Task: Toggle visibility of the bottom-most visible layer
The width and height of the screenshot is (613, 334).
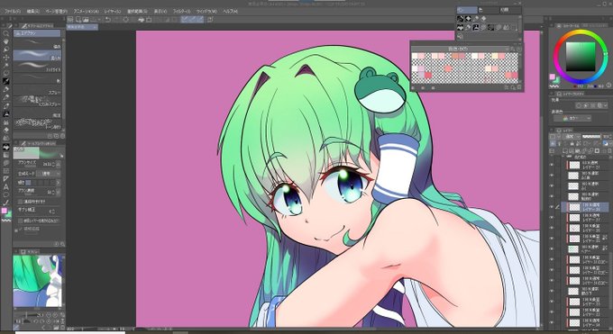Action: (552, 323)
